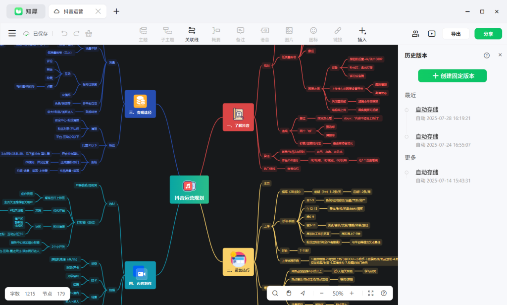Screen dimensions: 507x305
Task: Select the 打标签 (定位) node
Action: [x=86, y=223]
